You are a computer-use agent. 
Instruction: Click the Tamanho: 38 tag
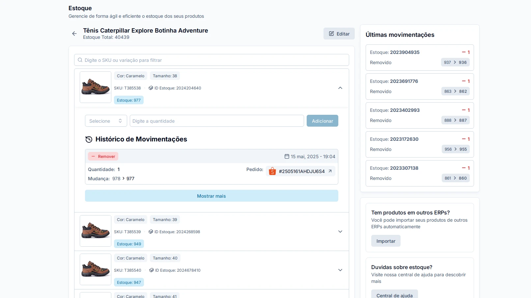click(x=165, y=76)
